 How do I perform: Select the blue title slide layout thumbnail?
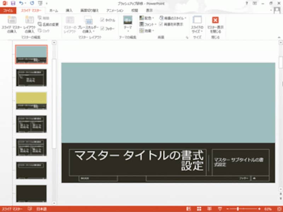coord(31,54)
